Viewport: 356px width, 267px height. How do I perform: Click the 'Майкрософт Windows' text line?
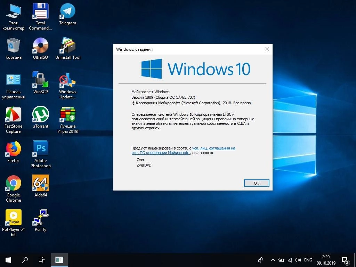point(150,92)
